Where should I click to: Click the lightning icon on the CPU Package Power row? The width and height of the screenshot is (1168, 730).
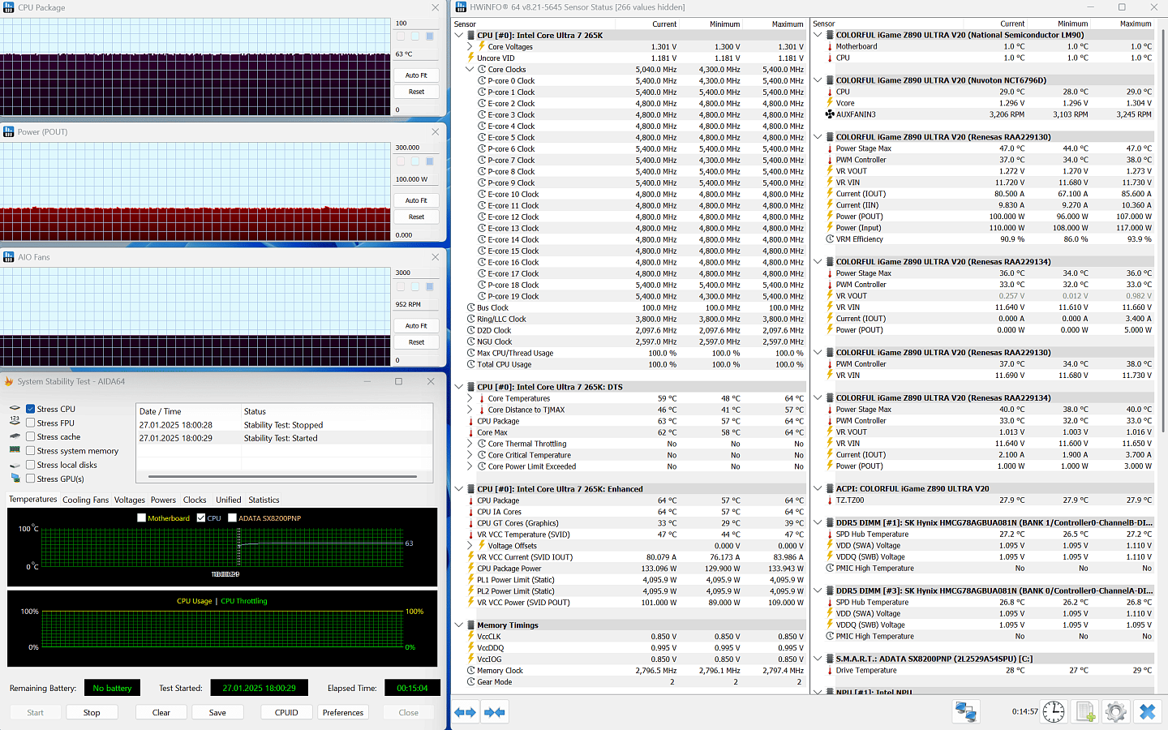coord(470,569)
